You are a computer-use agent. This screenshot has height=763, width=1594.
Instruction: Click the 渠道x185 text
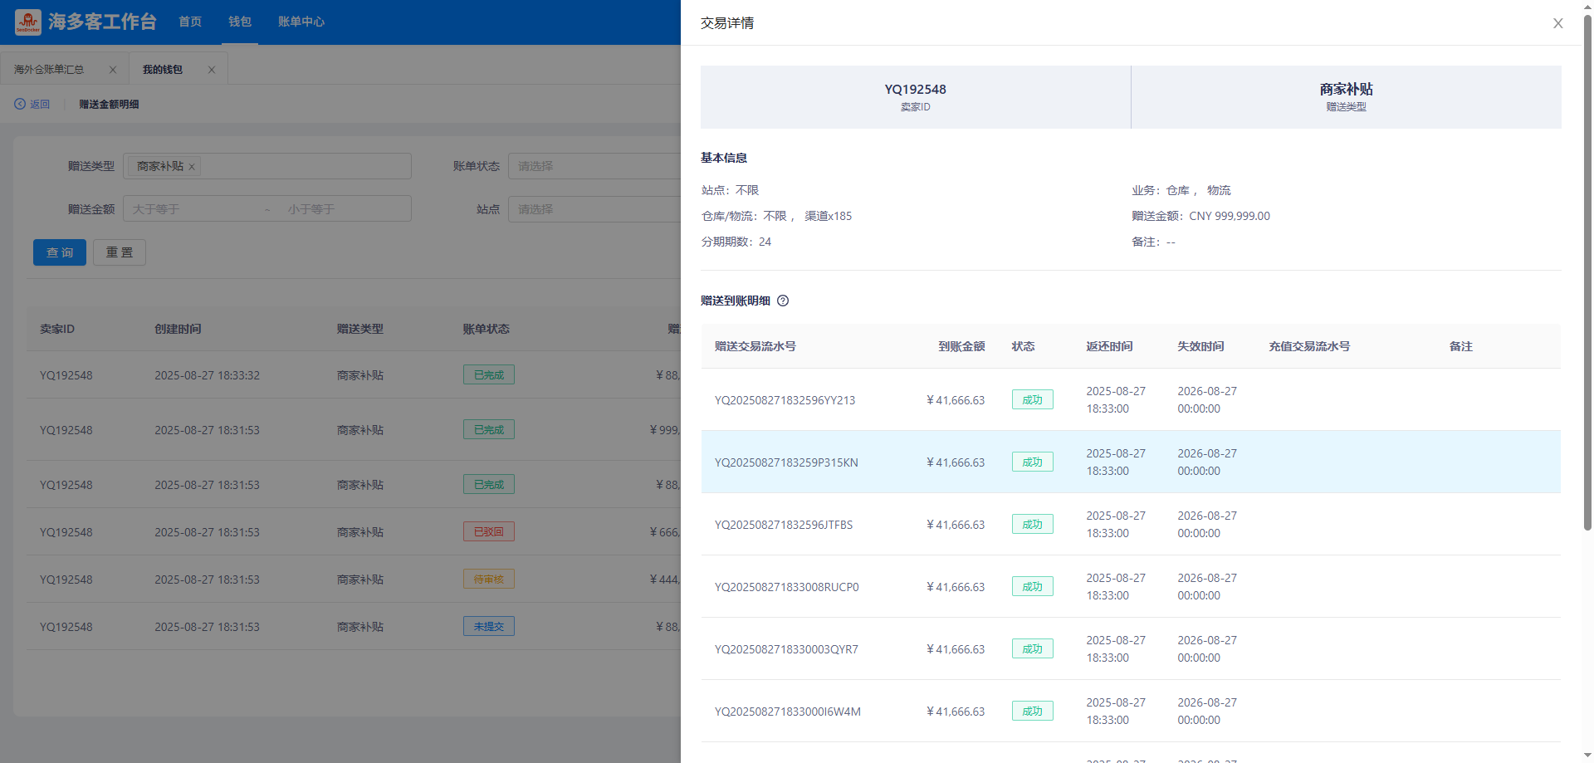point(828,216)
